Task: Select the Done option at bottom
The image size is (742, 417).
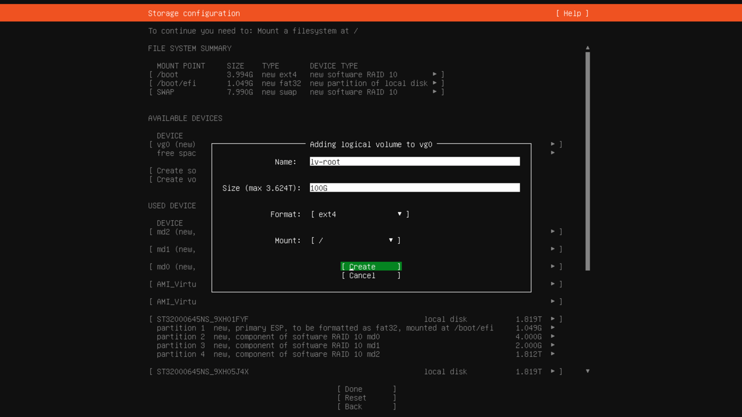Action: pos(366,389)
